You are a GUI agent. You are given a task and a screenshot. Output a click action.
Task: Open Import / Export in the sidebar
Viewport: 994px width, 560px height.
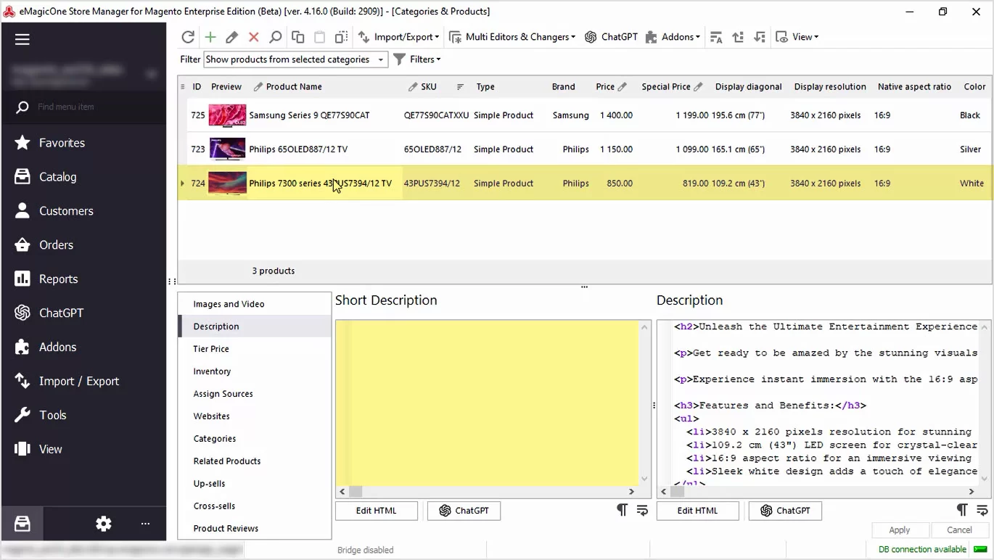pyautogui.click(x=84, y=382)
